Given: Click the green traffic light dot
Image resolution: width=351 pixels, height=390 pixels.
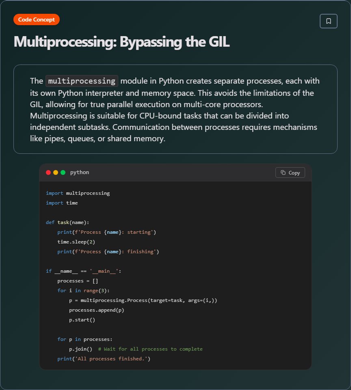Looking at the screenshot, I should [62, 172].
